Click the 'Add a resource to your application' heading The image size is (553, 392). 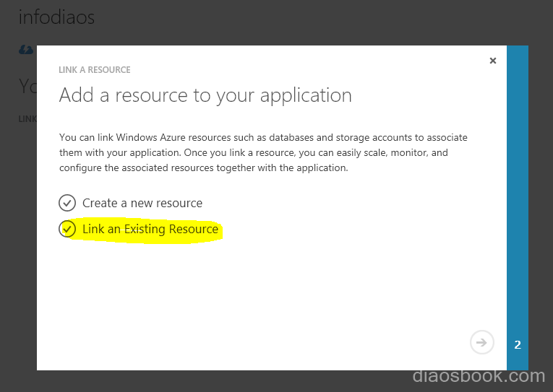205,95
